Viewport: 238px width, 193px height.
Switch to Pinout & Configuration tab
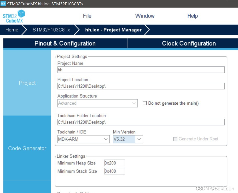coord(65,43)
